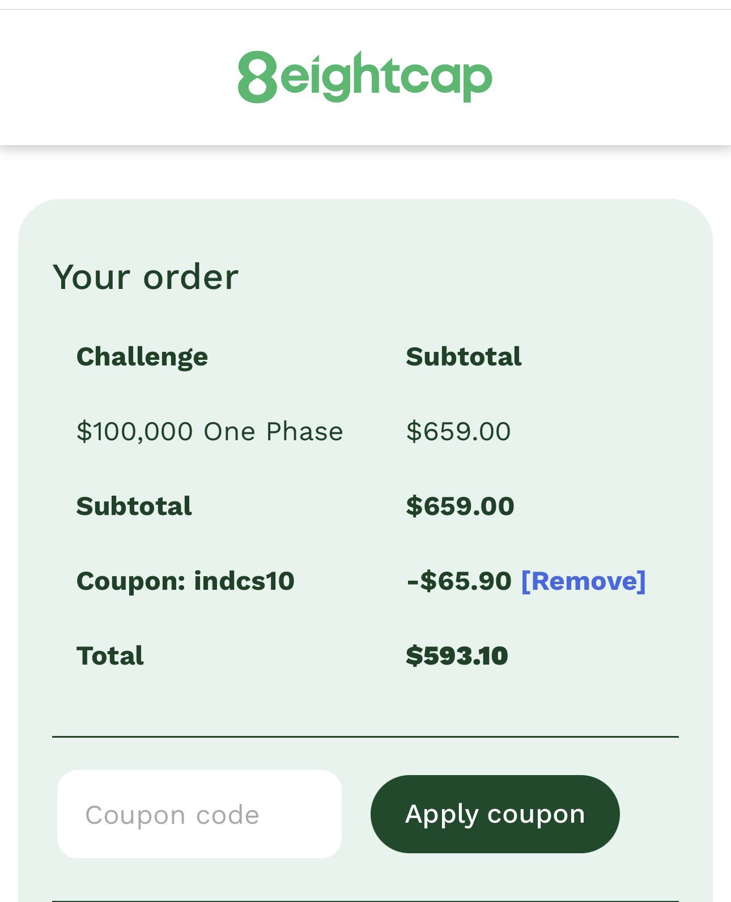731x902 pixels.
Task: Select the "$100,000 One Phase" challenge item
Action: [x=210, y=432]
